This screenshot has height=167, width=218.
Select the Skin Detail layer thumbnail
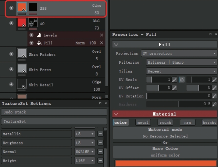point(22,83)
